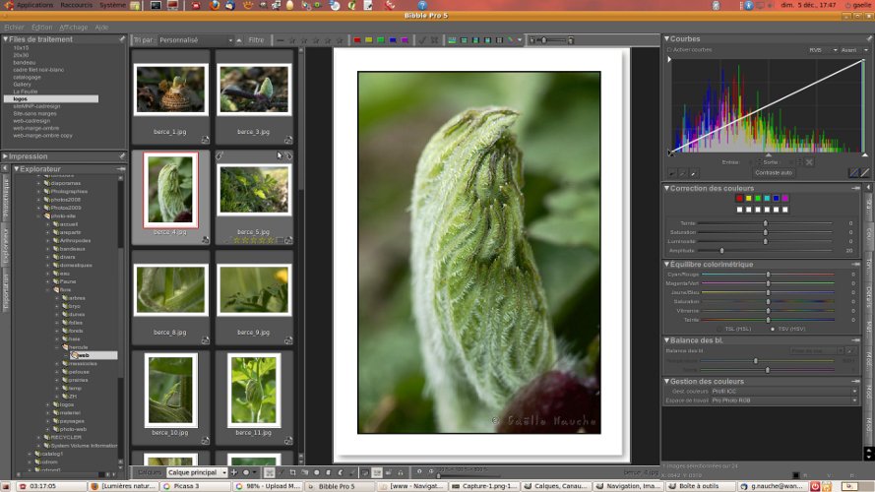Apply the purple color label in toolbar
The image size is (875, 492).
point(405,40)
